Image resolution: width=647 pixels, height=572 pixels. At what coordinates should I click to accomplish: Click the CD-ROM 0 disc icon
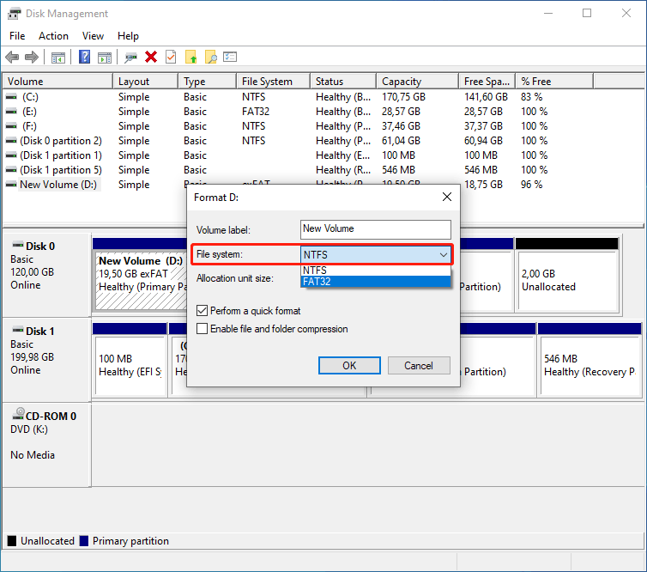(19, 414)
